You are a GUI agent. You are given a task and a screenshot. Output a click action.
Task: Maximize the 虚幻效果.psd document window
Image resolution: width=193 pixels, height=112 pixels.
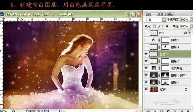(x=133, y=14)
